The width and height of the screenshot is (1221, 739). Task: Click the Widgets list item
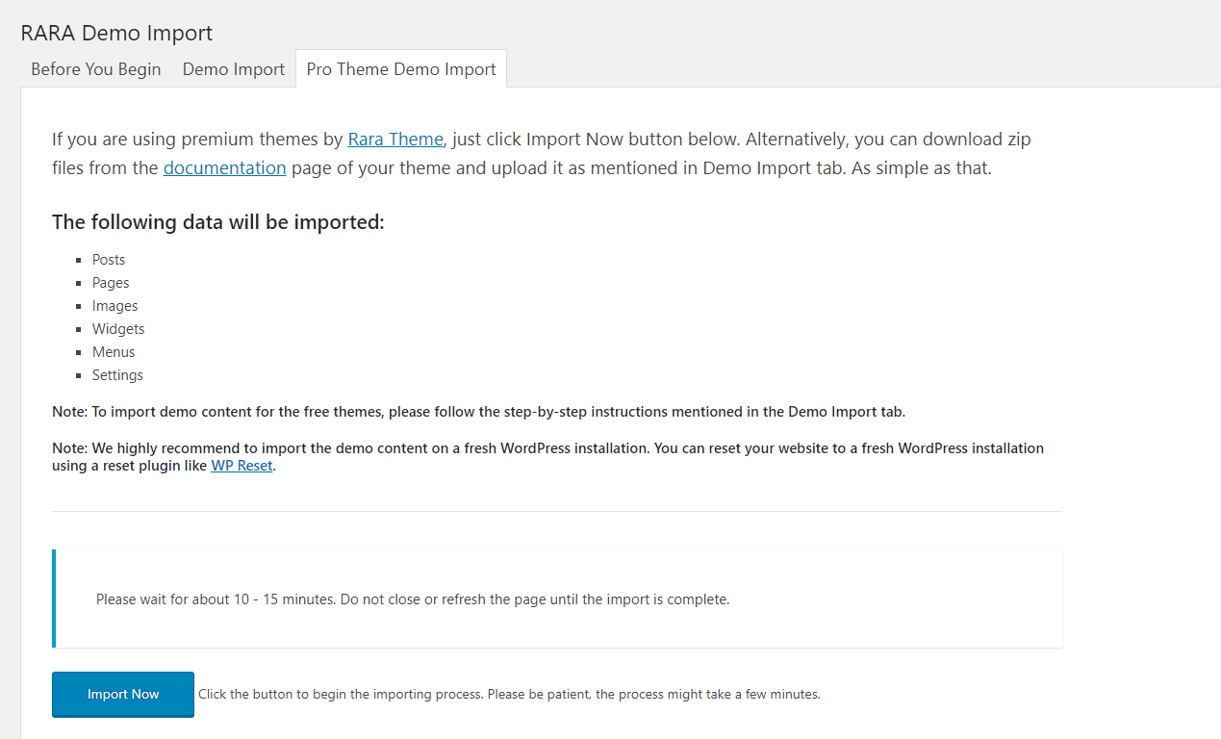[118, 329]
